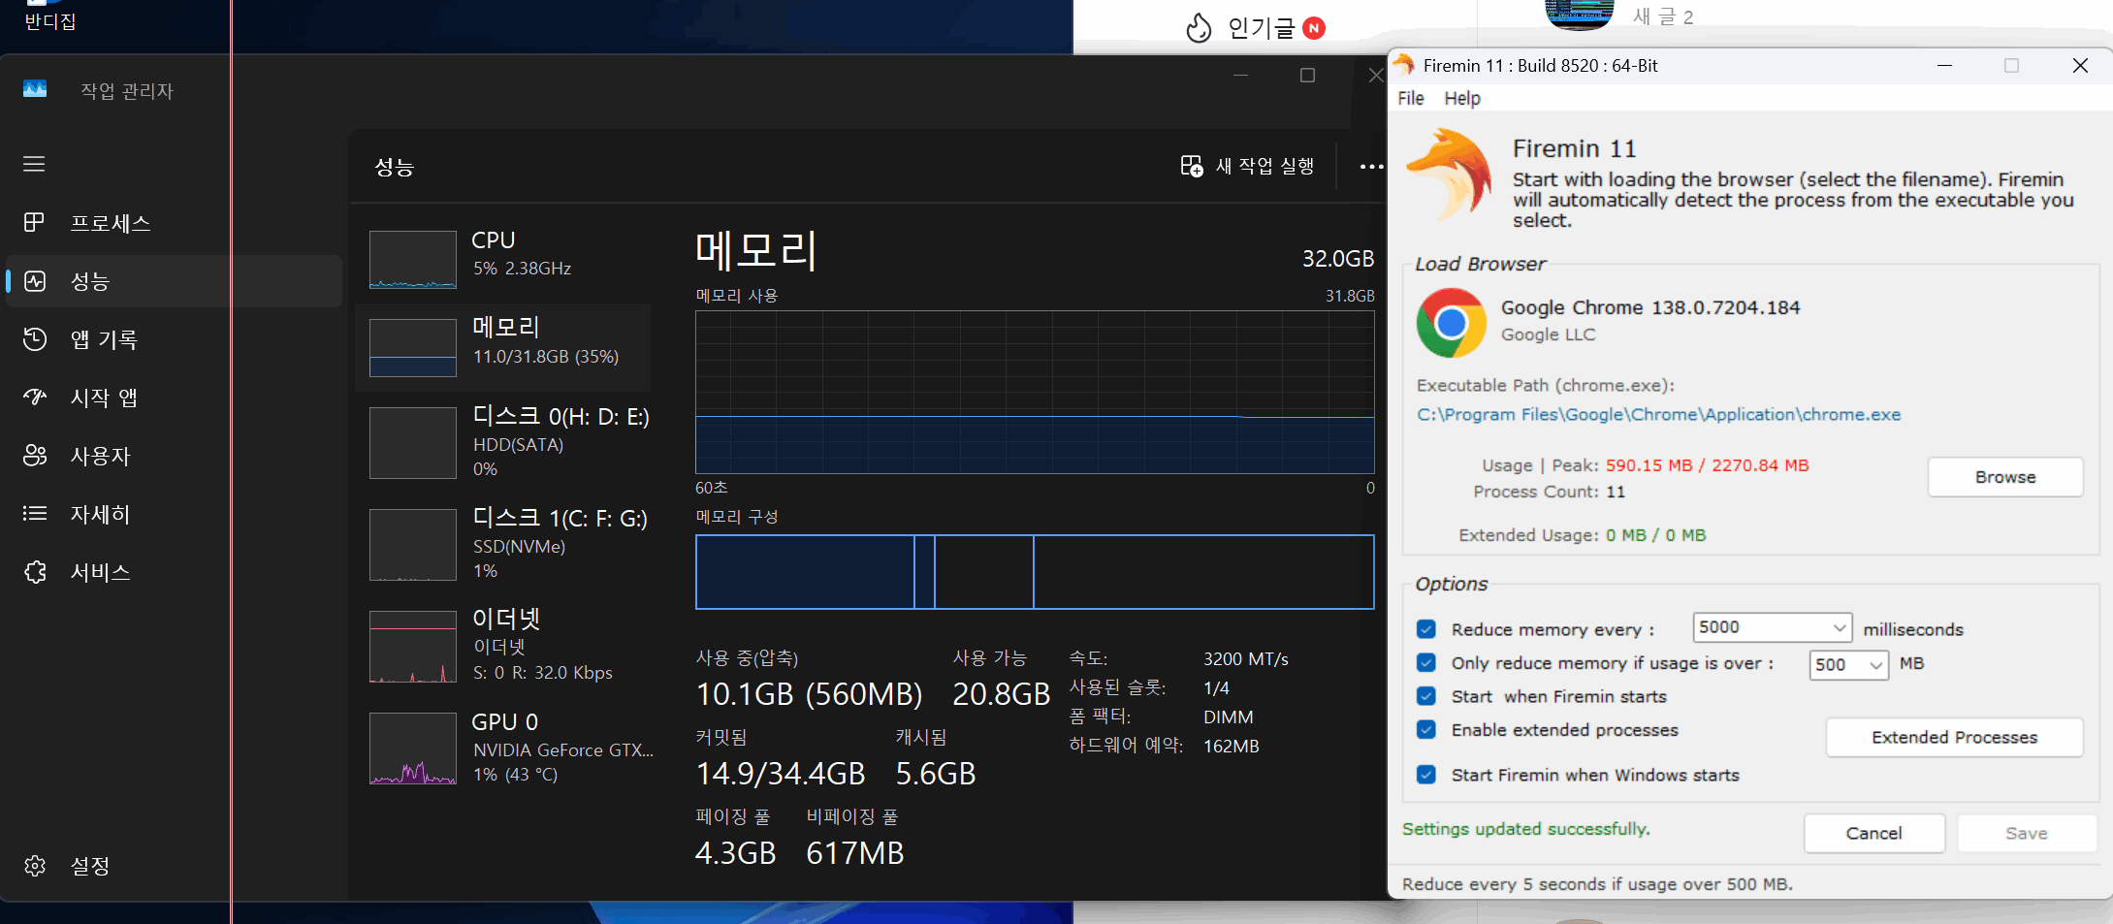The height and width of the screenshot is (924, 2113).
Task: Click the '3200 MT/s' speed value
Action: (x=1246, y=659)
